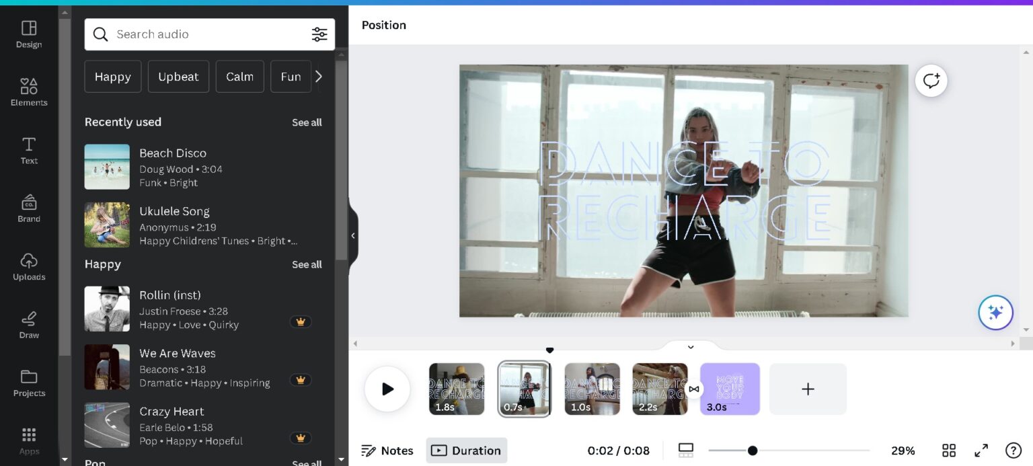Adjust the zoom level slider
The image size is (1033, 466).
tap(753, 451)
